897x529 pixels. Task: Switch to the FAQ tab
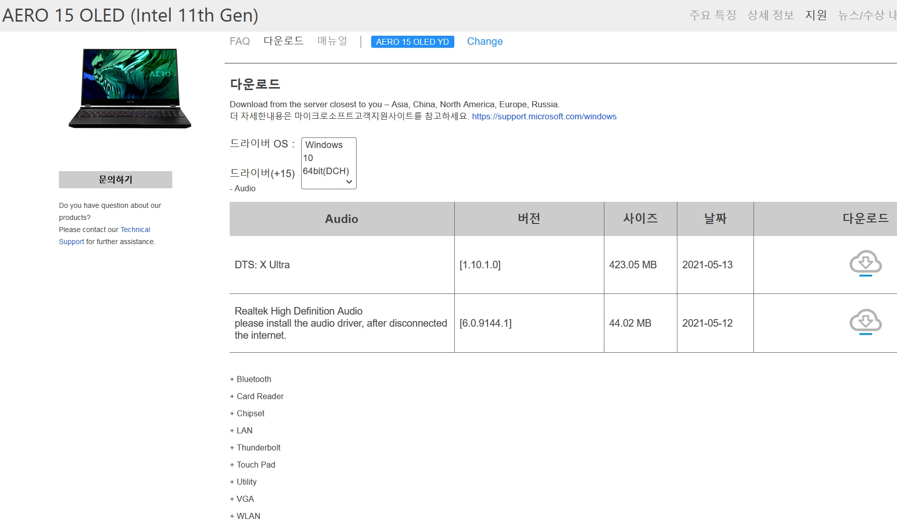point(239,41)
